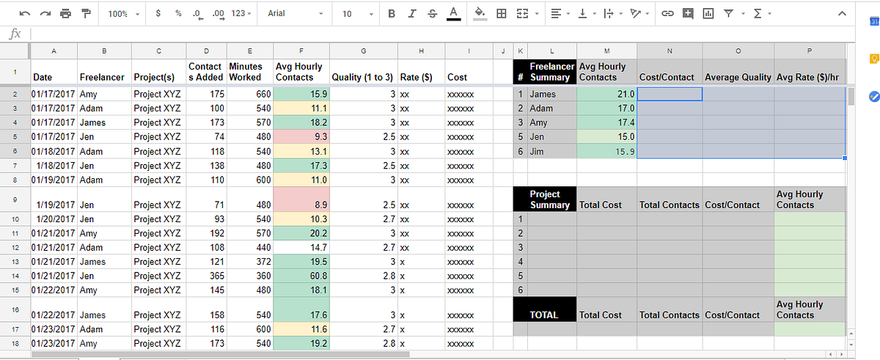880x360 pixels.
Task: Click the cell with value 60.8
Action: point(301,276)
